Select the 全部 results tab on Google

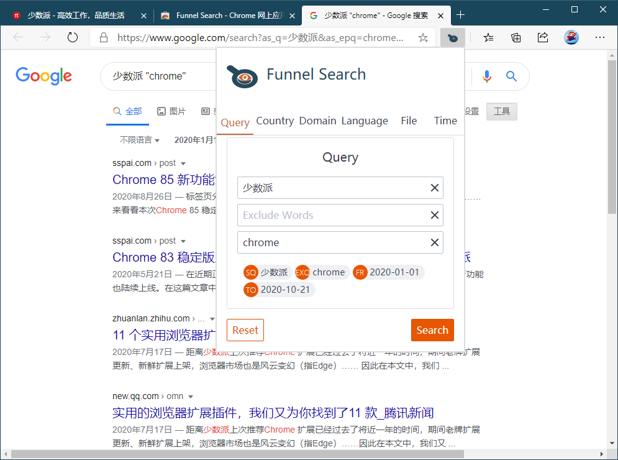pyautogui.click(x=127, y=112)
